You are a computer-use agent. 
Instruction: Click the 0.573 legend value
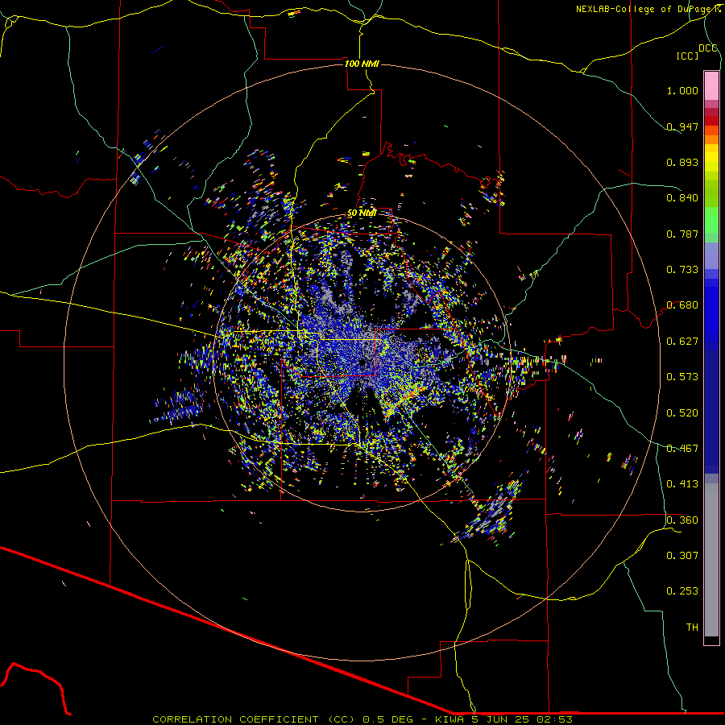click(682, 377)
